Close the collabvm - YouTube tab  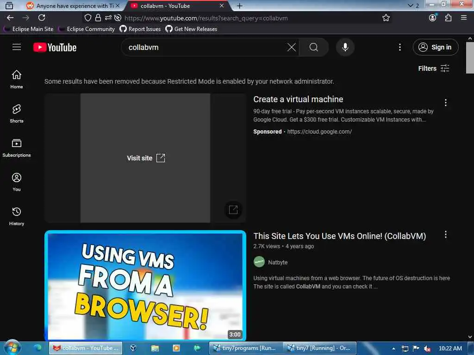pyautogui.click(x=222, y=6)
